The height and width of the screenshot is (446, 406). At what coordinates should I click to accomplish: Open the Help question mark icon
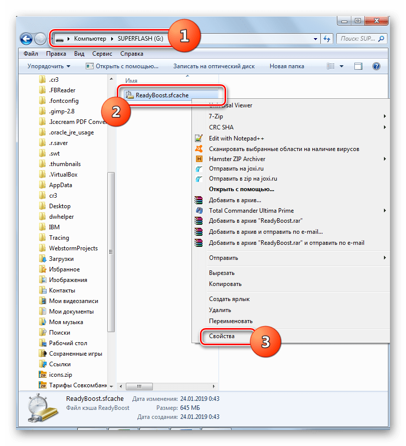376,66
